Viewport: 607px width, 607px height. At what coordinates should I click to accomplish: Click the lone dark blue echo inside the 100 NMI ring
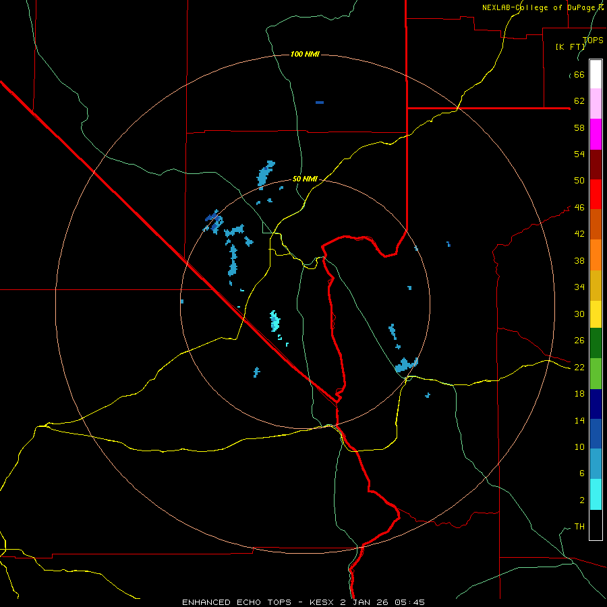tap(320, 103)
